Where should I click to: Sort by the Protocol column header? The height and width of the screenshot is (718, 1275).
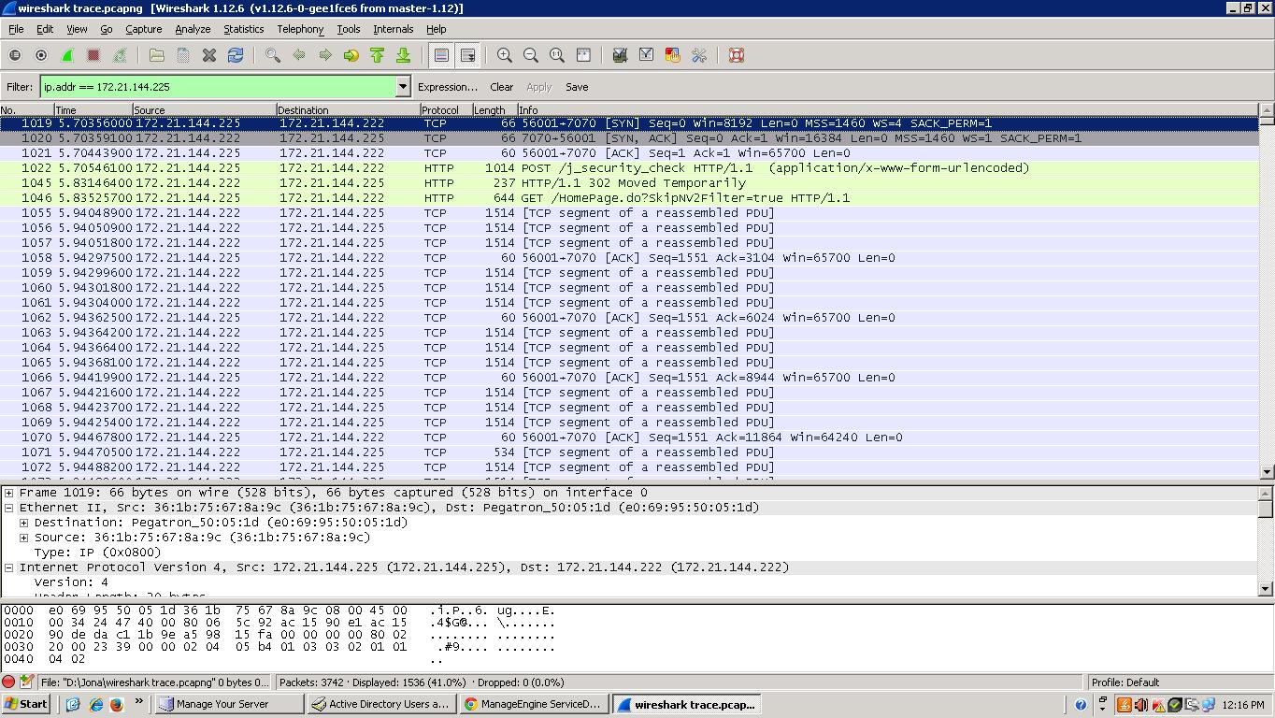446,110
